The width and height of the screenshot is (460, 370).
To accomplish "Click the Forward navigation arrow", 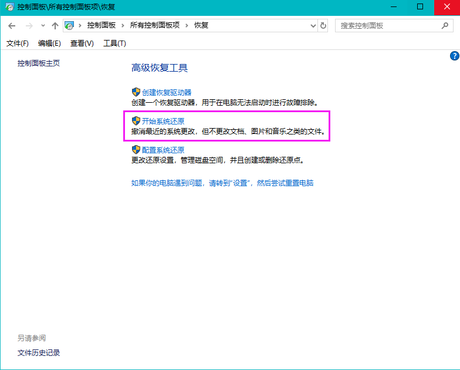I will coord(29,26).
